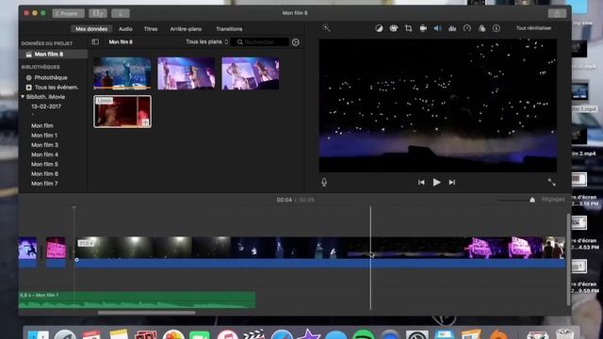Select Mon film in library list
The image size is (603, 339).
(x=42, y=125)
